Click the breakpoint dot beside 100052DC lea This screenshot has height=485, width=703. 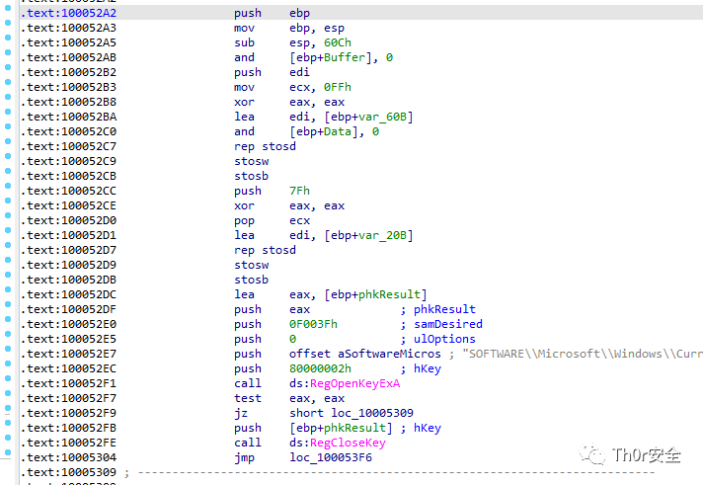tap(8, 289)
